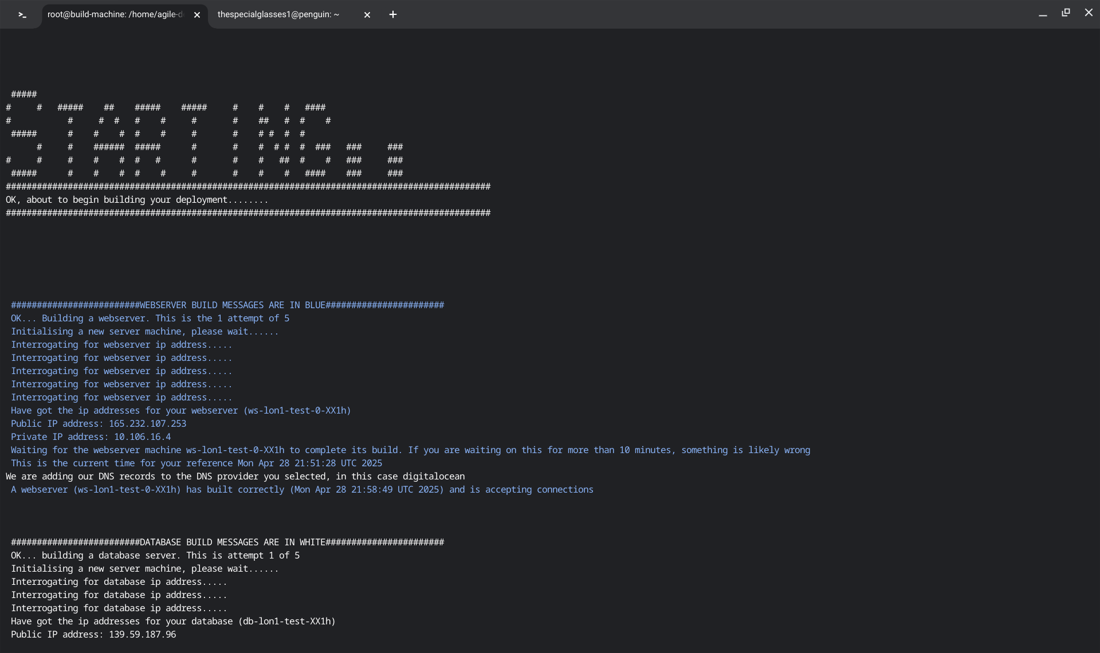The image size is (1100, 653).
Task: Click the 'adding our DNS records' line
Action: click(235, 477)
